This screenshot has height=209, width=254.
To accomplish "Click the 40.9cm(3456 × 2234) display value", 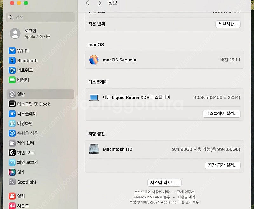I will (x=217, y=97).
